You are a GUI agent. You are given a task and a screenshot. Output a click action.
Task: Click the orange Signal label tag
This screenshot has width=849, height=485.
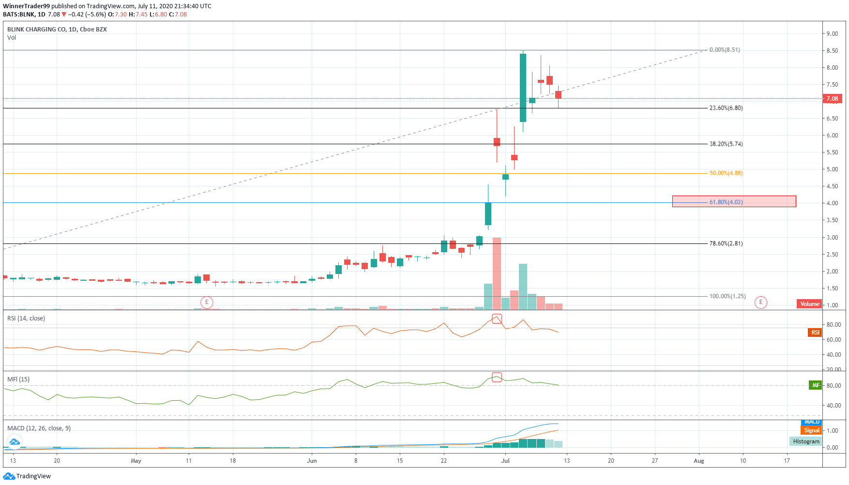(x=811, y=430)
